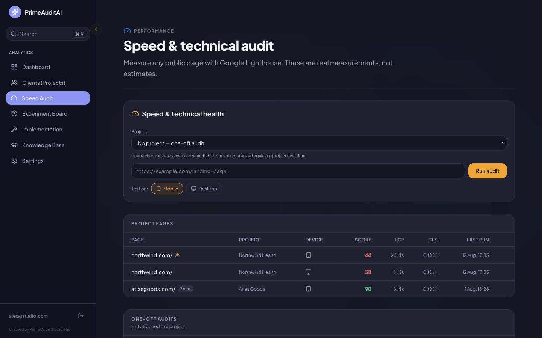Click the Atlas Goods project name
The width and height of the screenshot is (542, 338).
pos(252,289)
